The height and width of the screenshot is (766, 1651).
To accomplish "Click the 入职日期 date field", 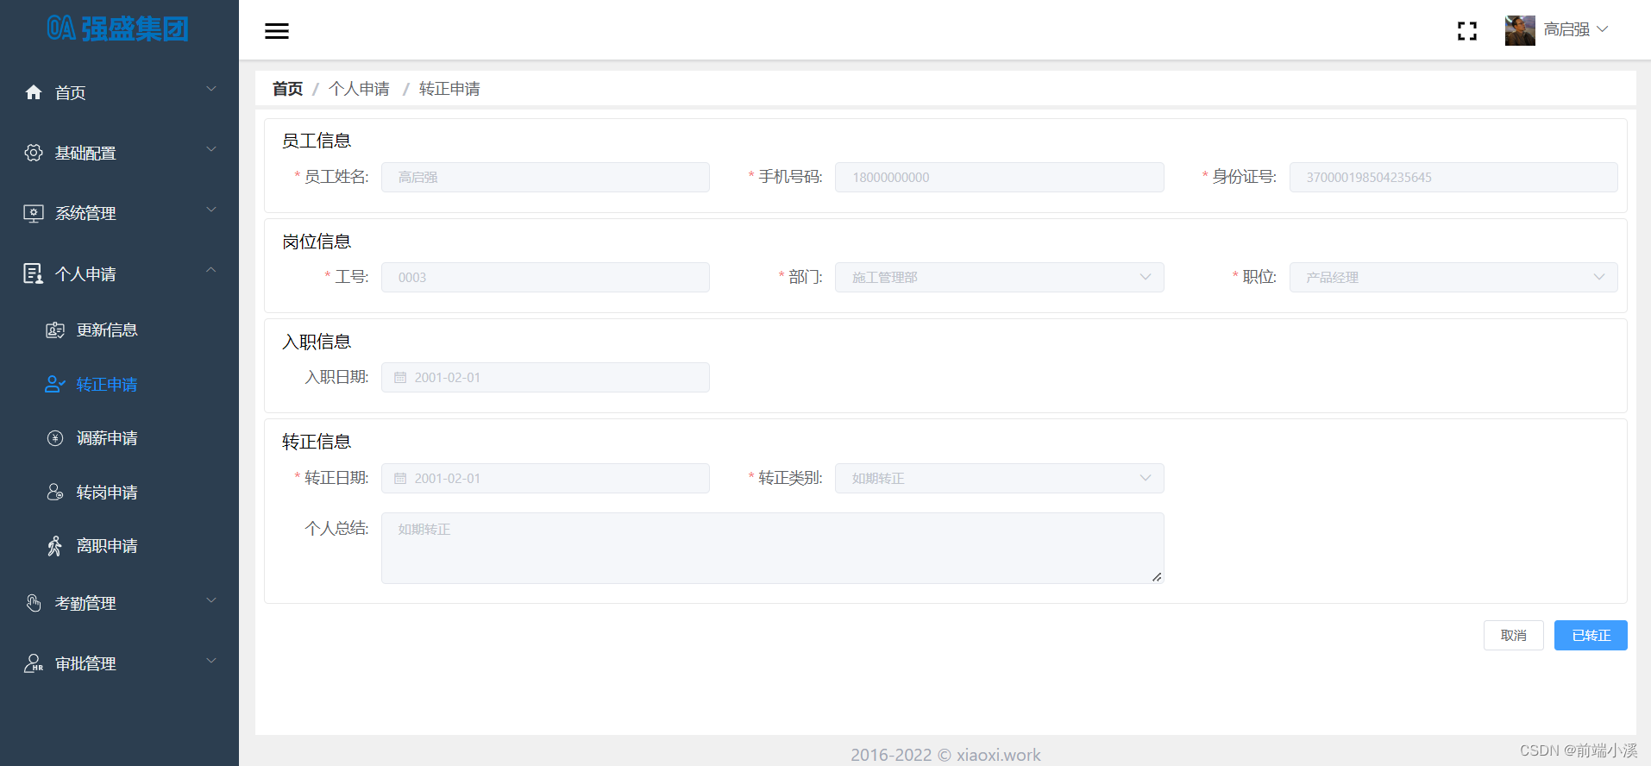I will tap(545, 378).
